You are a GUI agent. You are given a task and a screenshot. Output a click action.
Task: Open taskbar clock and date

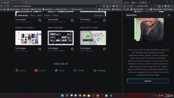[x=167, y=96]
